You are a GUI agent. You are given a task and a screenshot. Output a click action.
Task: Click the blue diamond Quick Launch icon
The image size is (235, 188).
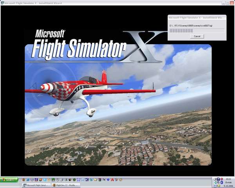108,180
